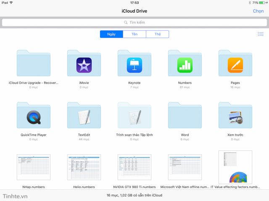Open the TextEdit folder

84,115
